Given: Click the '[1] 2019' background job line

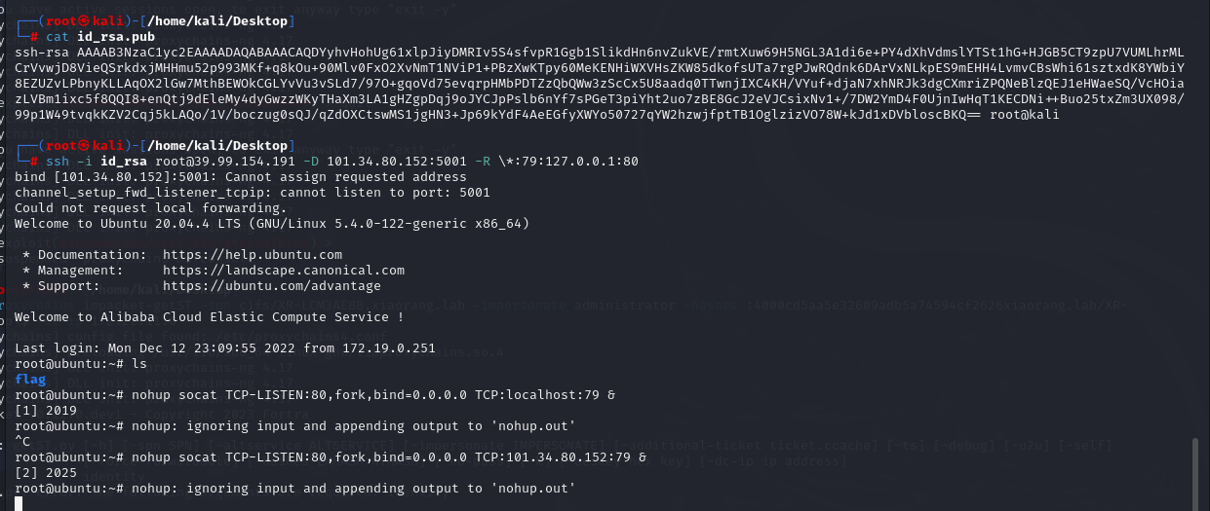Looking at the screenshot, I should point(45,411).
